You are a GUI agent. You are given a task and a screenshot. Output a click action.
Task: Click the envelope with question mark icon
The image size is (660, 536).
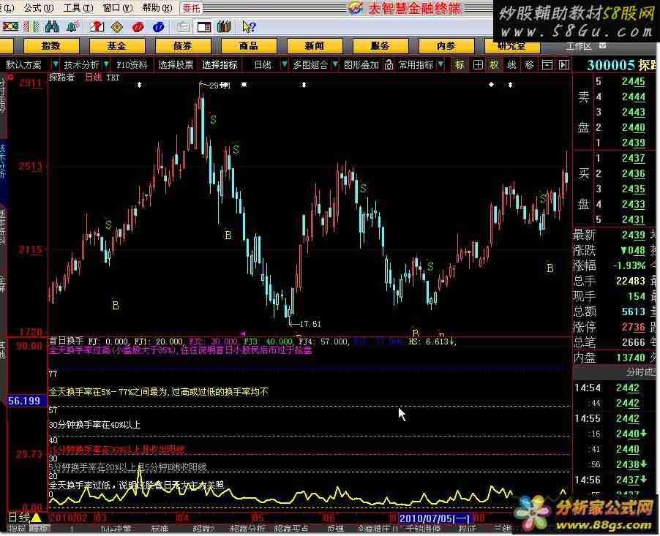click(97, 27)
